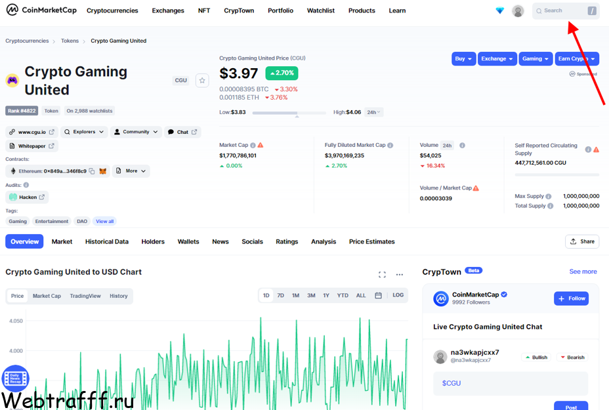Show the TradingView chart tab
The image size is (609, 410).
[x=85, y=296]
